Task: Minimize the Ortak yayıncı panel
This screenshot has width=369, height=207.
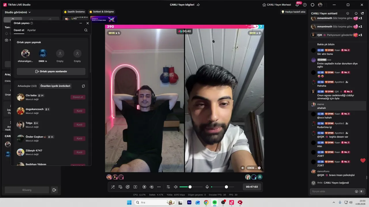Action: pyautogui.click(x=81, y=23)
